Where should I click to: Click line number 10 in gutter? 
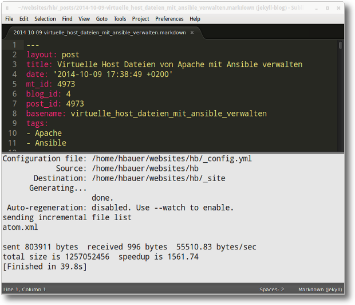(13, 133)
